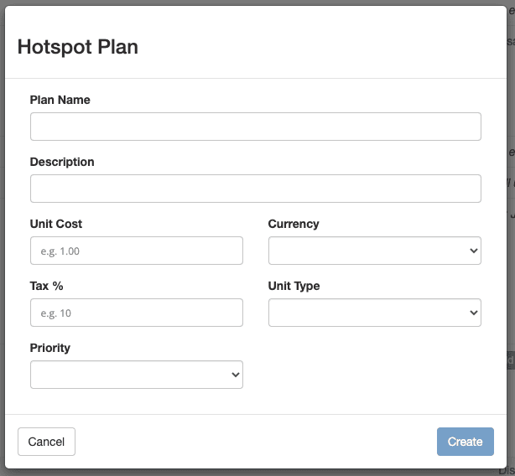Click the Unit Type chevron arrow
The image size is (515, 476).
click(473, 313)
